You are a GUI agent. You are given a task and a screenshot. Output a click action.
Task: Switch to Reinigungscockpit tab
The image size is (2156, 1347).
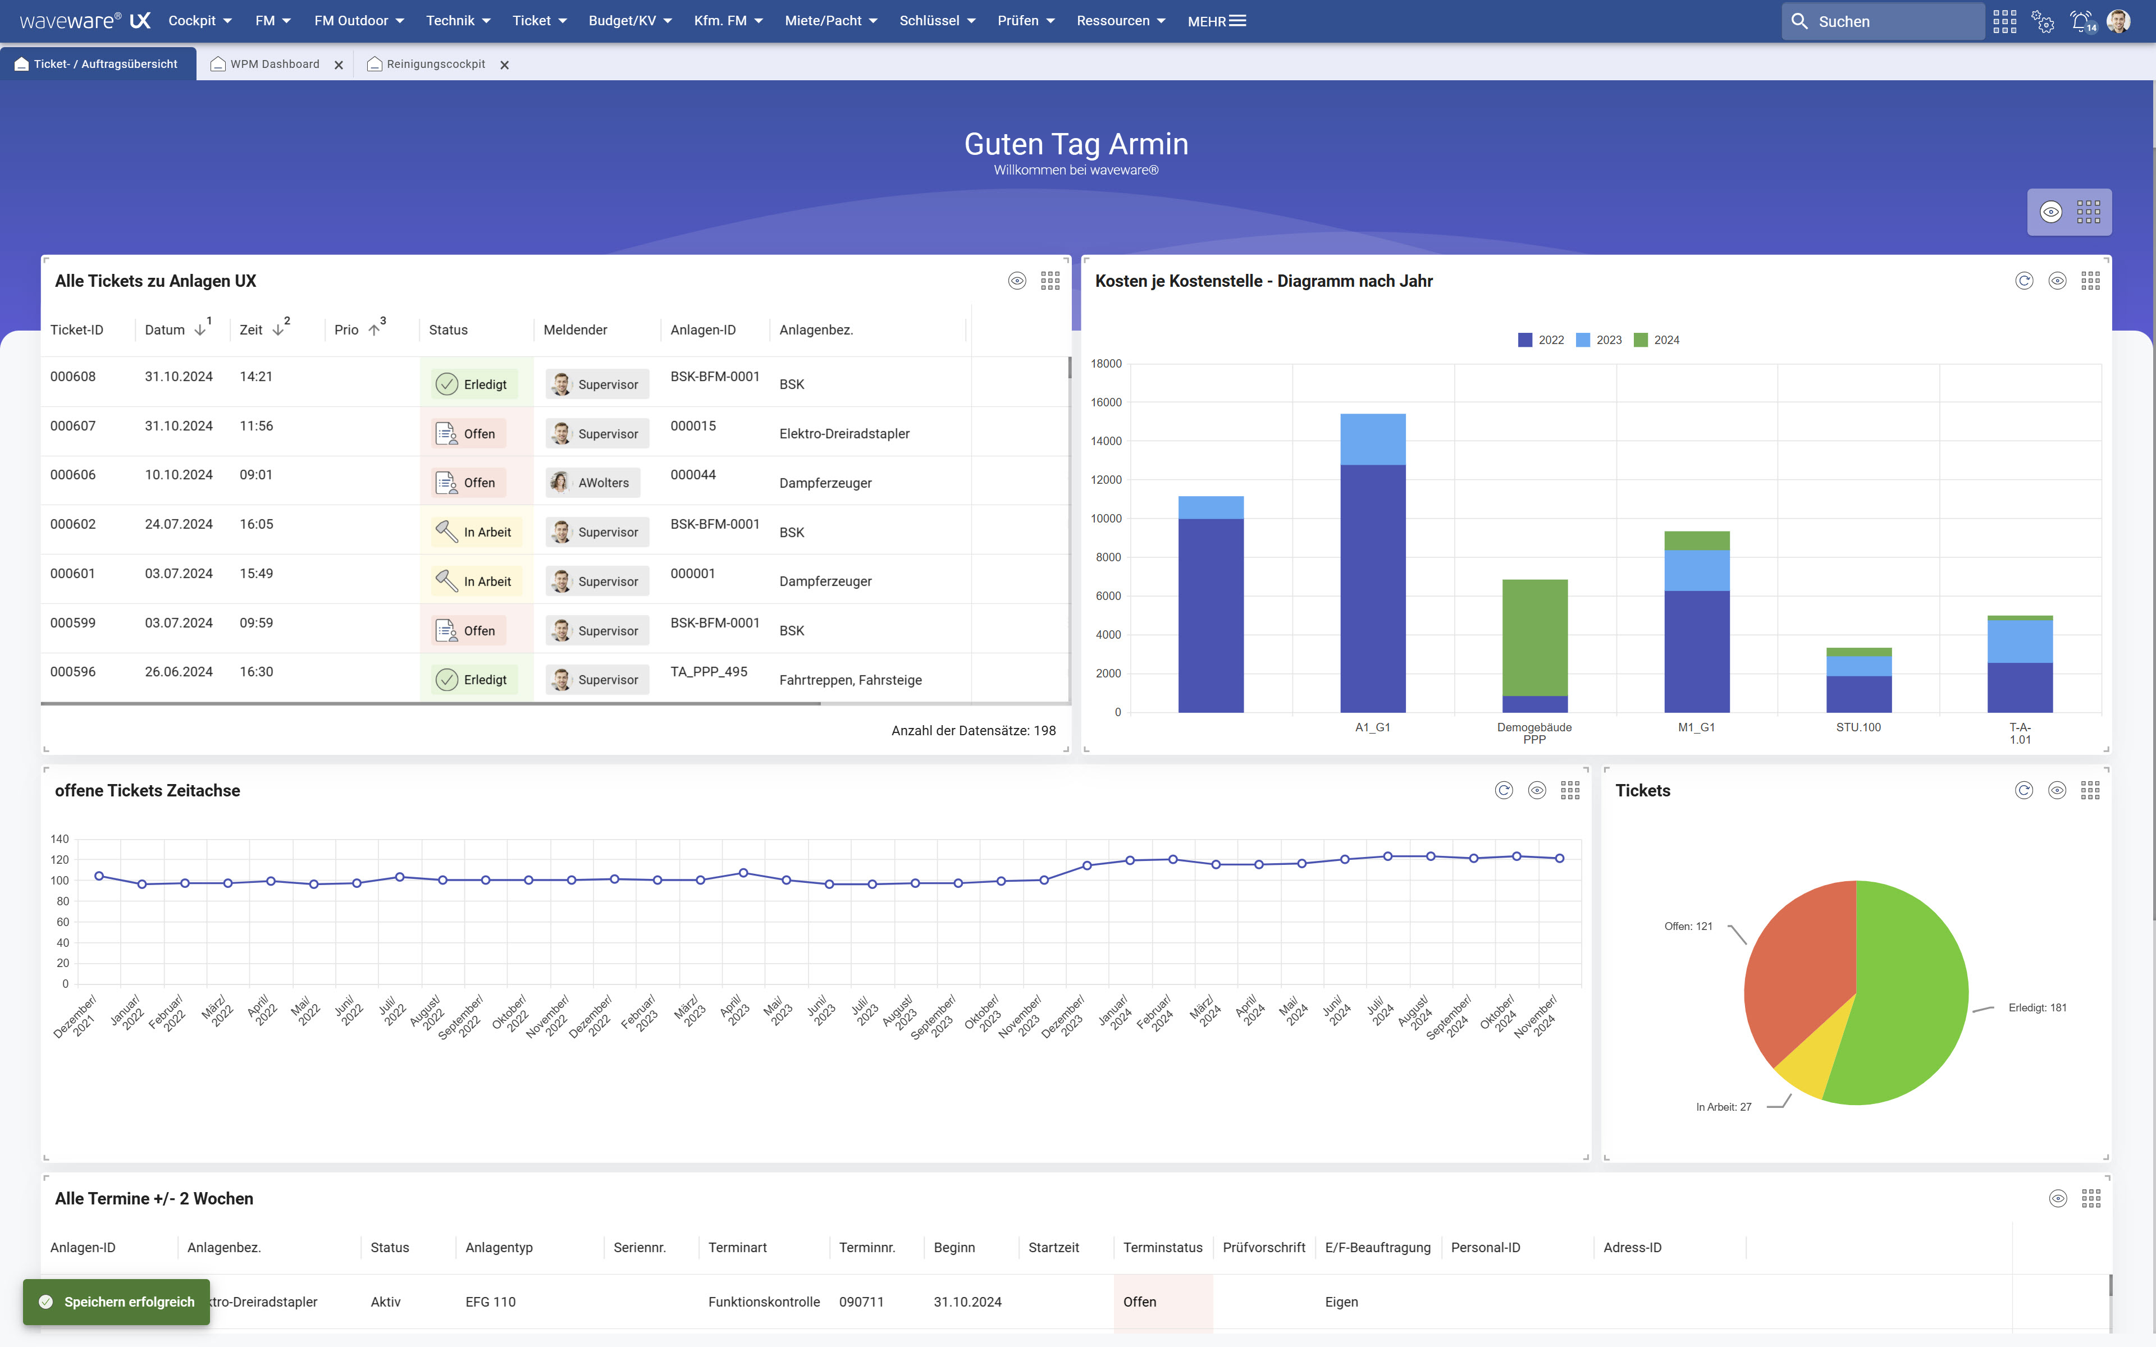(x=435, y=64)
